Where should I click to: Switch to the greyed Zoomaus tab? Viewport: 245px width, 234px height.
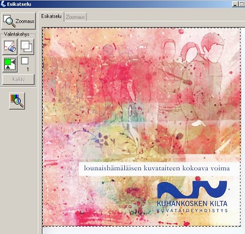[x=75, y=17]
